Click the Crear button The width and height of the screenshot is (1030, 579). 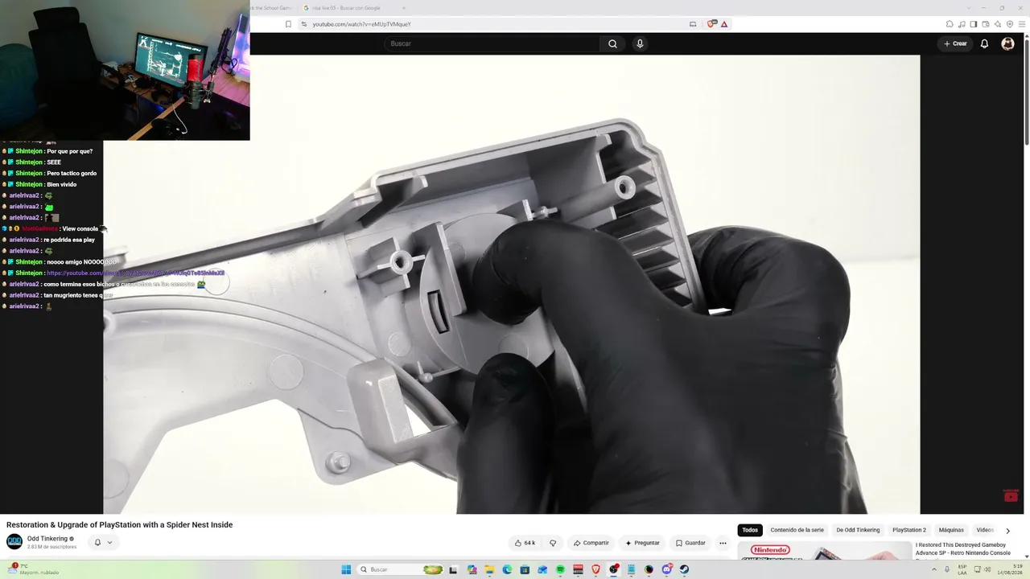coord(955,43)
